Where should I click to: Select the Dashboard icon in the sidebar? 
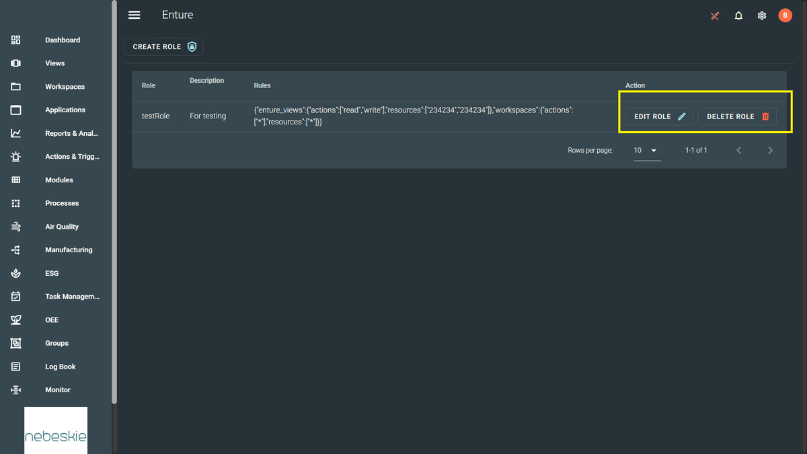click(15, 40)
